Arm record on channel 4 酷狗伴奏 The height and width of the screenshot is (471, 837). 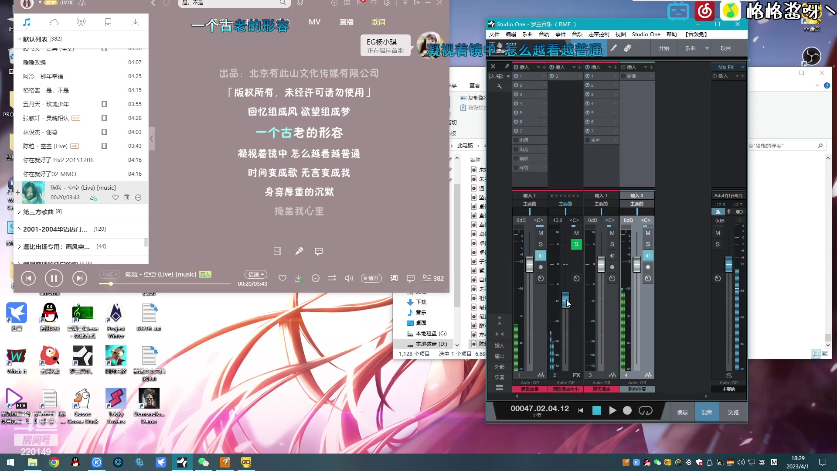648,267
